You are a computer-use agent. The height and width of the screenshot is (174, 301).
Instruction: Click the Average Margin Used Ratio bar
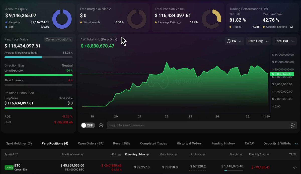38,57
